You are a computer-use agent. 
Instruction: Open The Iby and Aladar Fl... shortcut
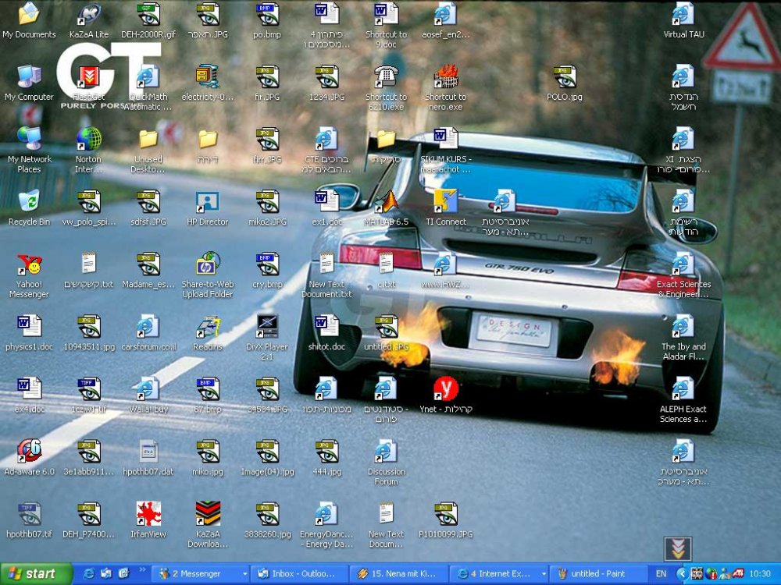point(683,326)
